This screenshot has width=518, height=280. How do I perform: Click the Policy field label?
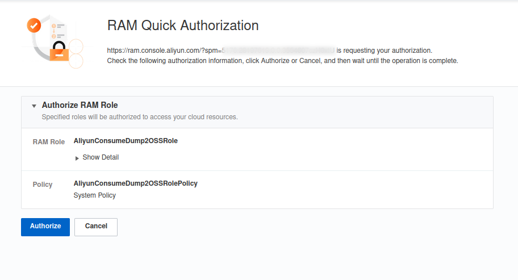coord(42,185)
